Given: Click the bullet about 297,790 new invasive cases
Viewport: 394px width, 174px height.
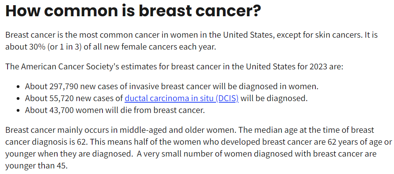Looking at the screenshot, I should point(172,86).
